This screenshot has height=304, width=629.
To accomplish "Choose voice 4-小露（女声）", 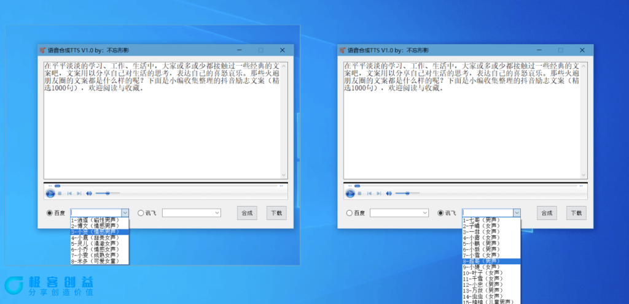I will tap(491, 238).
